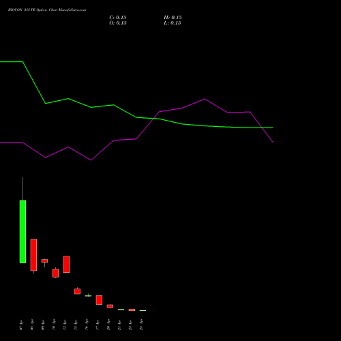The width and height of the screenshot is (341, 341).
Task: Click the '07 Apr' date axis label
Action: tap(21, 325)
